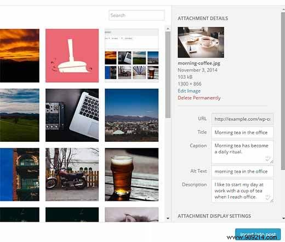The width and height of the screenshot is (285, 242).
Task: Click the dimensions 1300 × 866
Action: pos(190,84)
